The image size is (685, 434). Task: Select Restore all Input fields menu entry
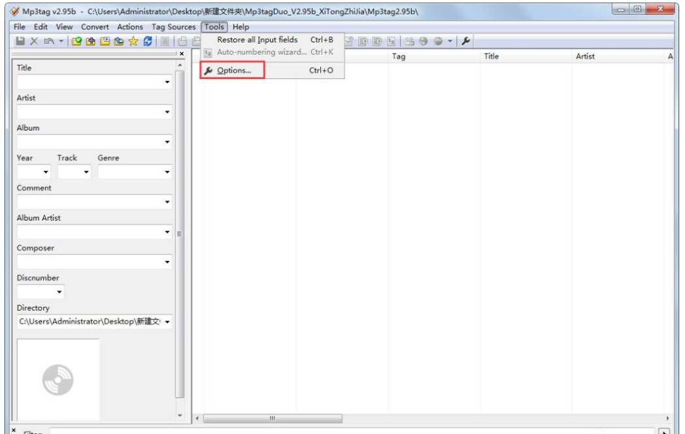tap(272, 40)
